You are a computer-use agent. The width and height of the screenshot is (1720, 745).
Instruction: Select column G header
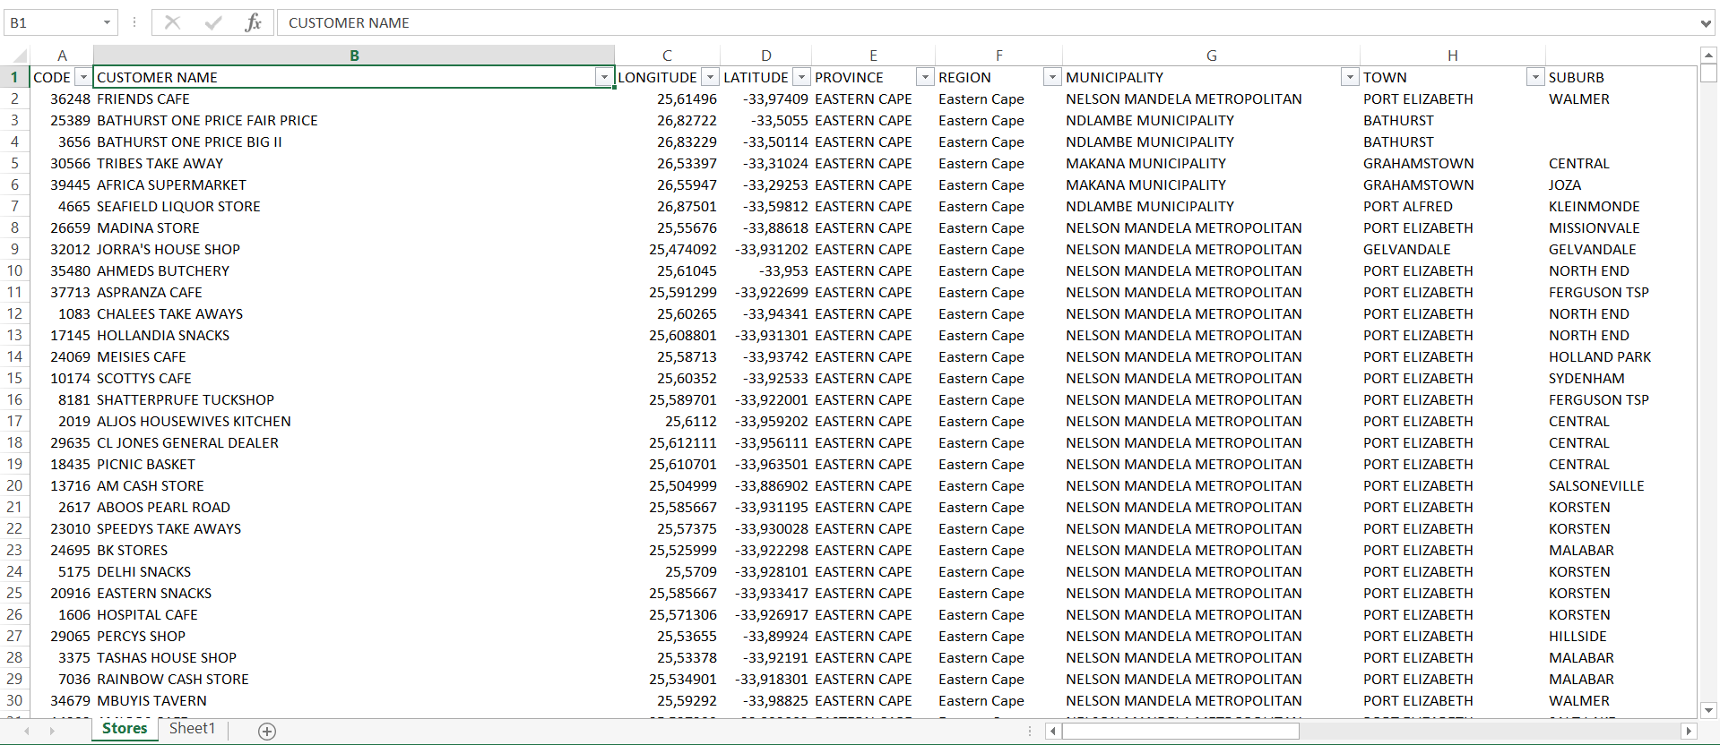(1212, 56)
